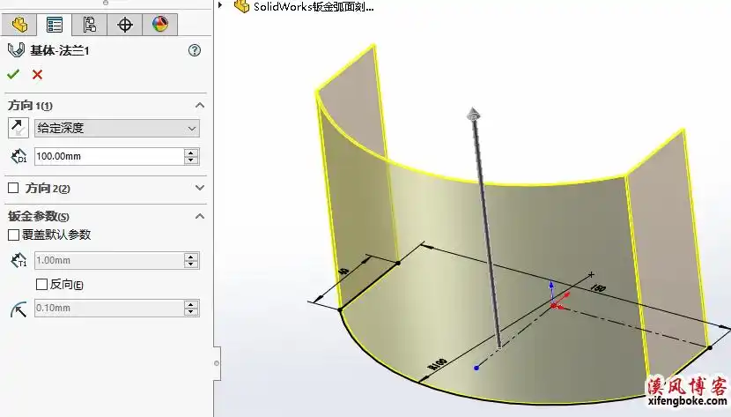The image size is (731, 417).
Task: Toggle the 反向 checkbox
Action: click(x=41, y=284)
